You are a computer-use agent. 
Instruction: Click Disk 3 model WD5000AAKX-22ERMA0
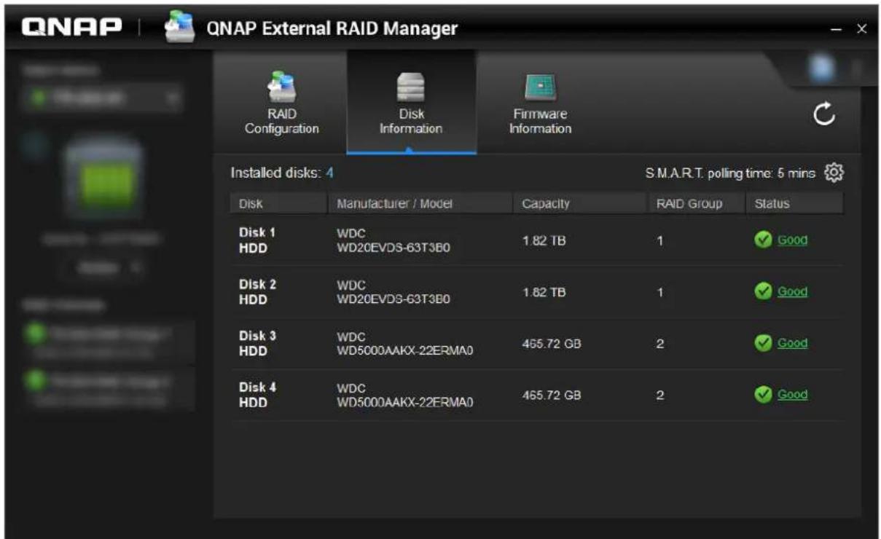click(405, 351)
